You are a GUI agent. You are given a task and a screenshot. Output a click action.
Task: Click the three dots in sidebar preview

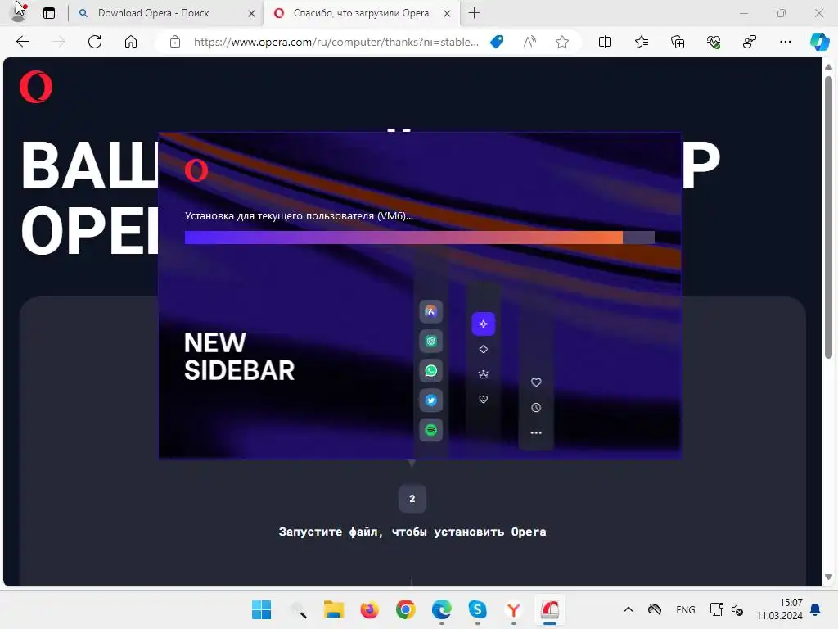point(536,432)
